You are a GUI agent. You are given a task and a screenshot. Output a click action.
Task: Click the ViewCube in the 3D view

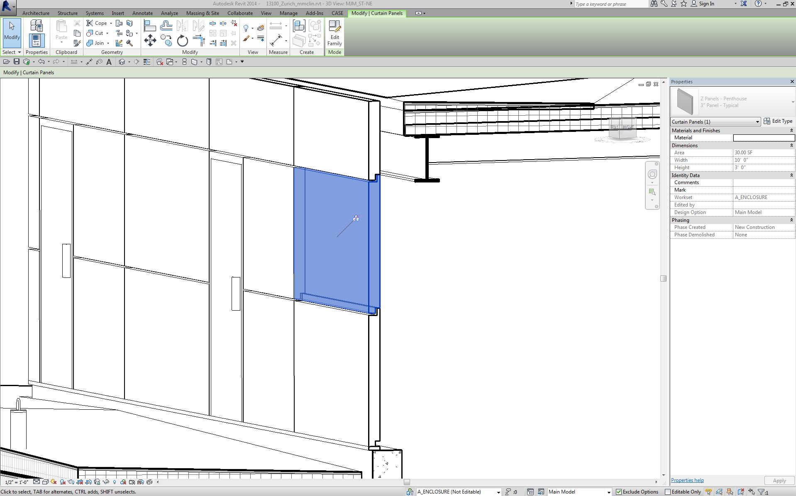[x=622, y=129]
